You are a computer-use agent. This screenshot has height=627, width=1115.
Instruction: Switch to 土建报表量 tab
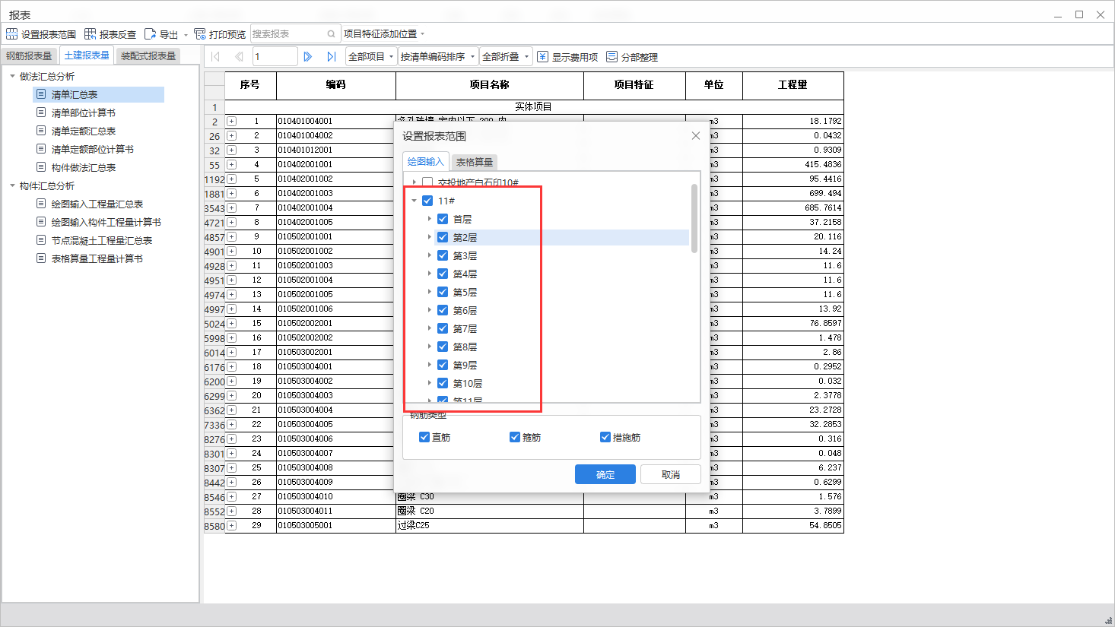coord(87,55)
